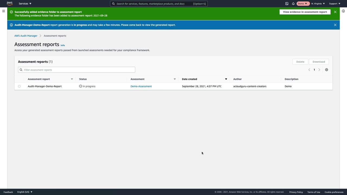Sort by Date created column
Image resolution: width=347 pixels, height=195 pixels.
(x=226, y=79)
